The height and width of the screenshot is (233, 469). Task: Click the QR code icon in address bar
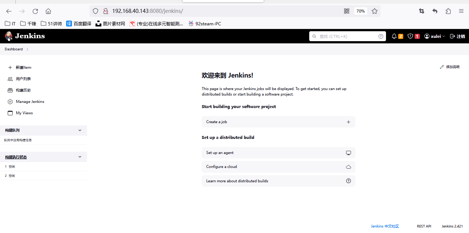(347, 11)
